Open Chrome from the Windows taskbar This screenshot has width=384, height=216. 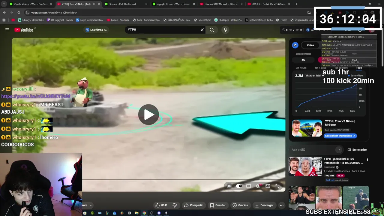click(144, 213)
